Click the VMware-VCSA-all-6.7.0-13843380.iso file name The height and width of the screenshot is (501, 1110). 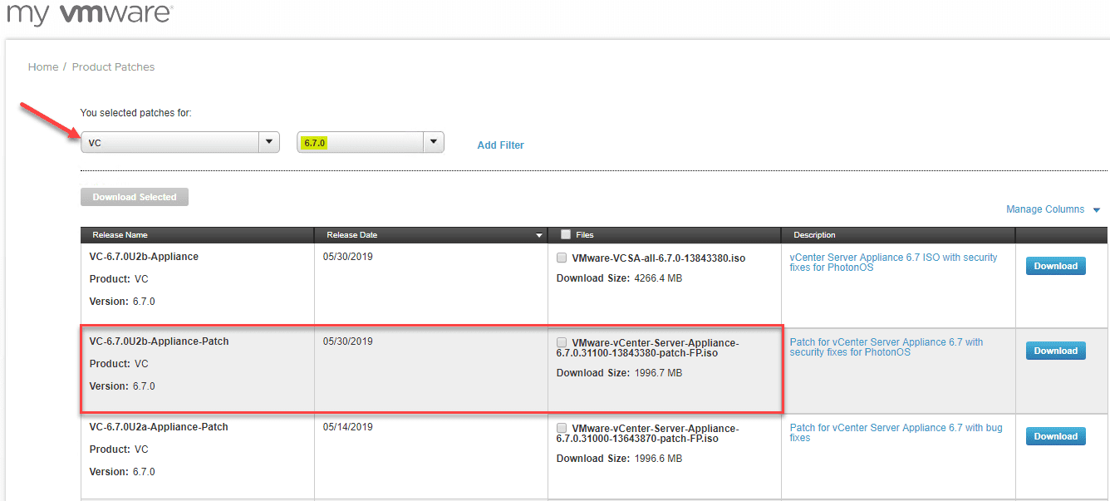coord(659,258)
